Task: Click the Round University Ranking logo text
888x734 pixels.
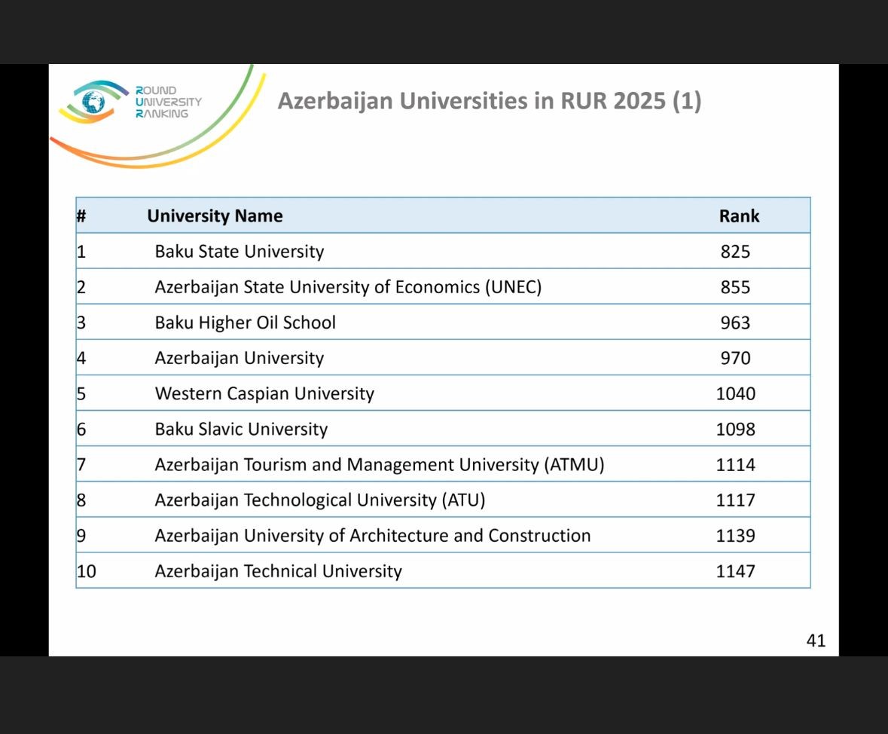Action: tap(168, 102)
